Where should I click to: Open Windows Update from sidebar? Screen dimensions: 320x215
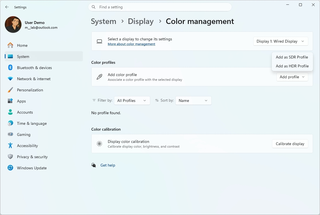point(10,168)
